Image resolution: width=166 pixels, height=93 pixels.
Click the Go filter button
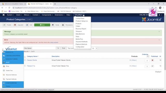pos(58,48)
